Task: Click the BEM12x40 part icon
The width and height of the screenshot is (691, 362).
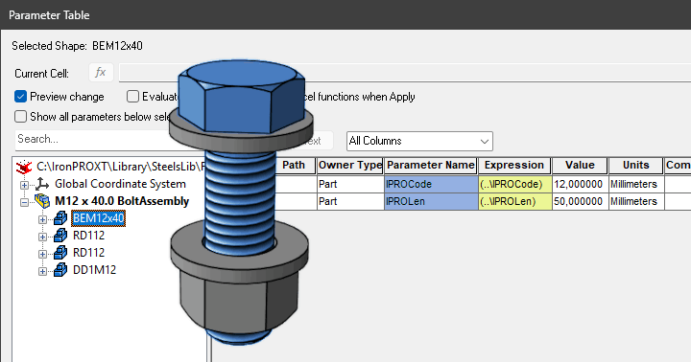Action: pyautogui.click(x=60, y=218)
